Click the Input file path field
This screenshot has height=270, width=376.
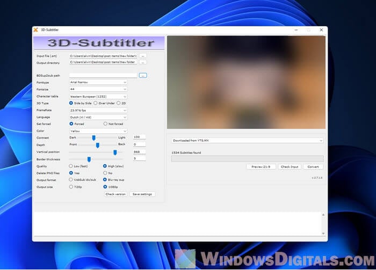(103, 56)
